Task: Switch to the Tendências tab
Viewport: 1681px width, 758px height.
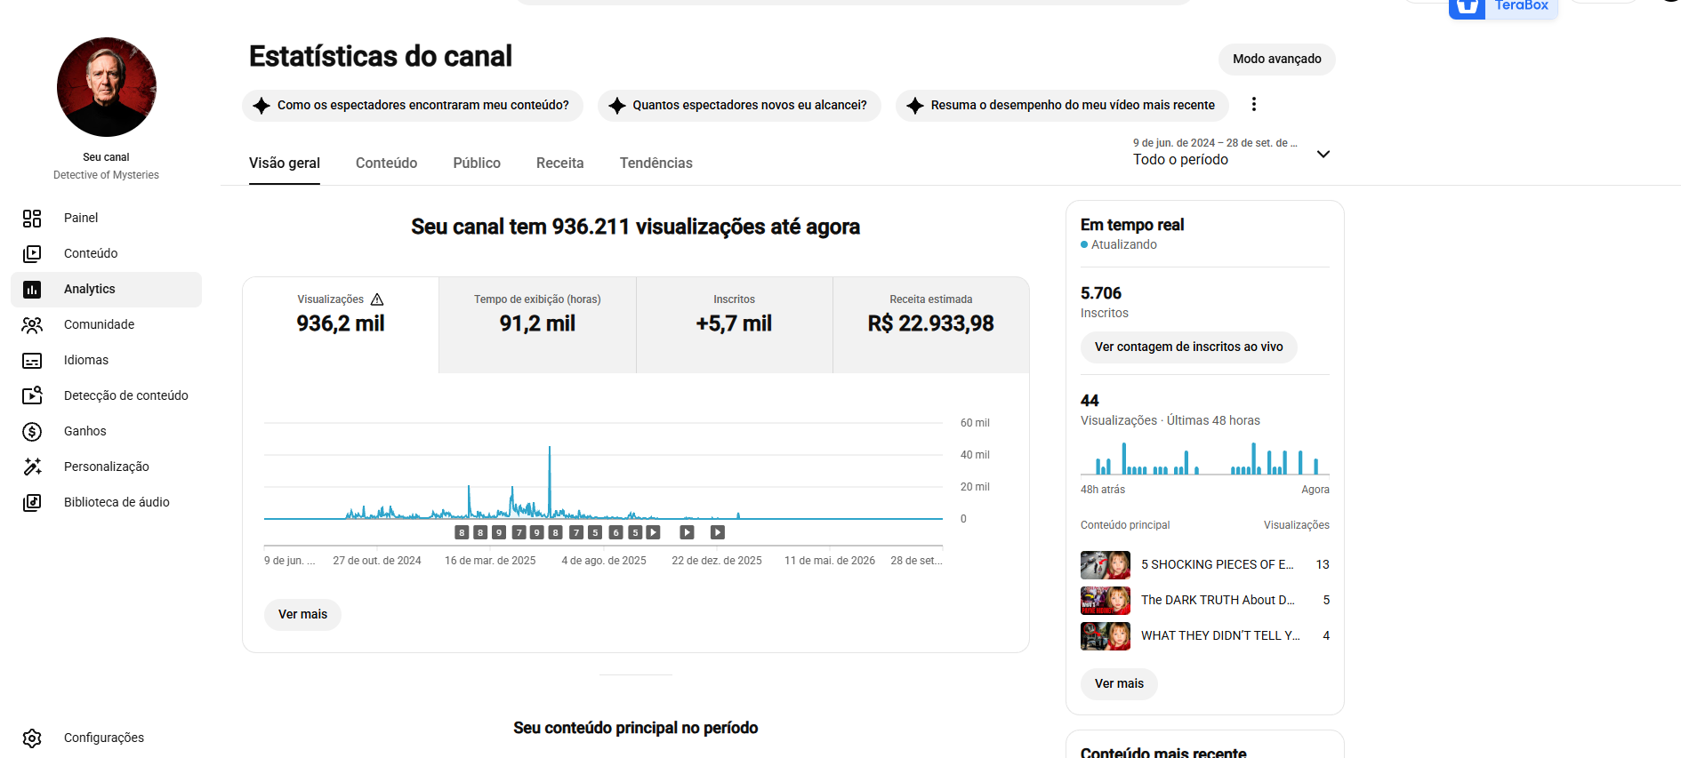Action: pyautogui.click(x=656, y=163)
